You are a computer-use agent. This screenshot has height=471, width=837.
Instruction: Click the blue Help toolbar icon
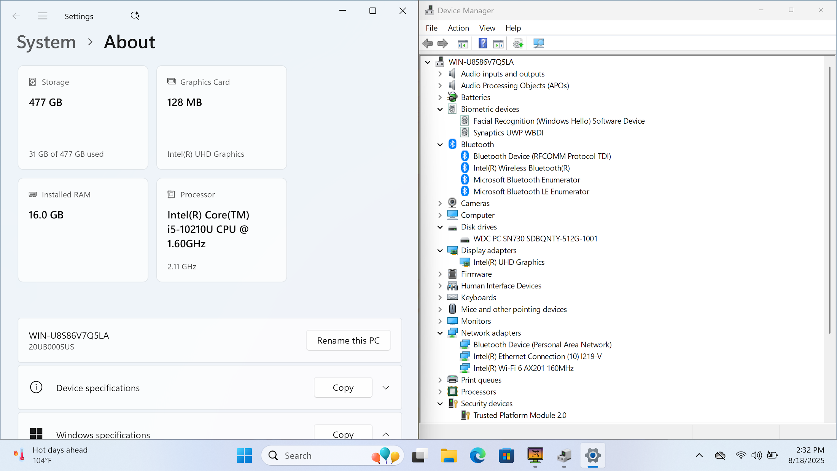[483, 43]
